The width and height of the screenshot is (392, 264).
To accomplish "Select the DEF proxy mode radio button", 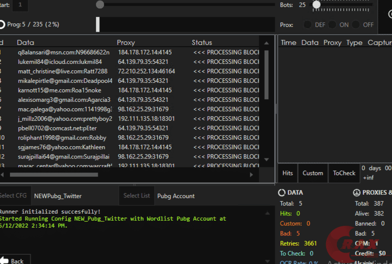I will point(307,25).
